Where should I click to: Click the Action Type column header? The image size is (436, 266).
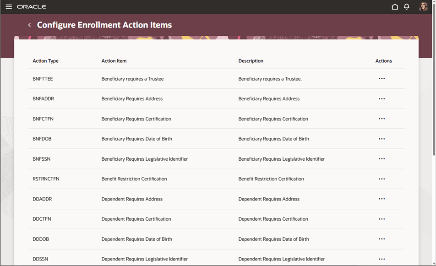tap(45, 61)
